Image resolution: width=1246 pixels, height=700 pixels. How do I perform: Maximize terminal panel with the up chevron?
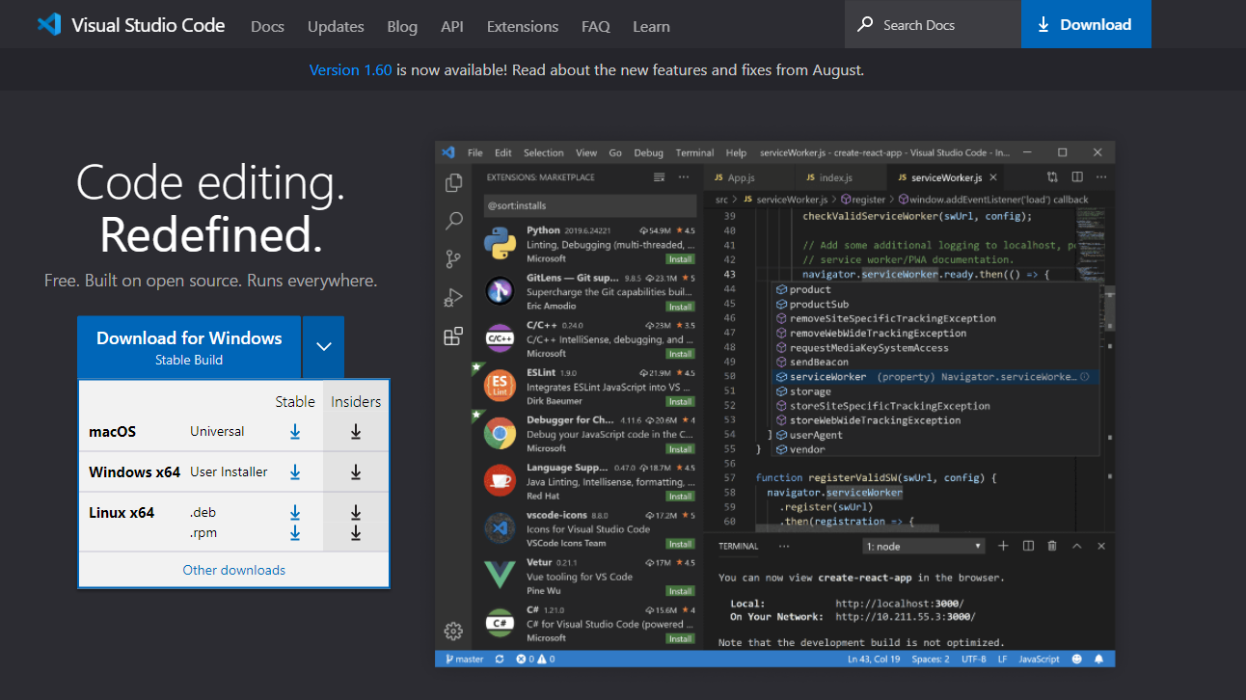click(1077, 546)
